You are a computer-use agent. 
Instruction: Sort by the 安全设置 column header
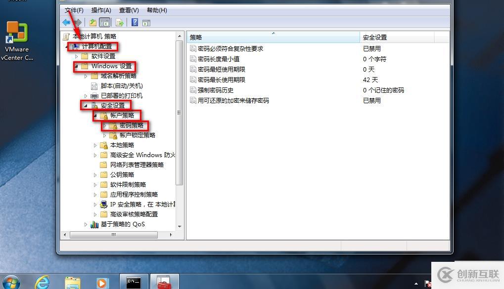coord(397,37)
